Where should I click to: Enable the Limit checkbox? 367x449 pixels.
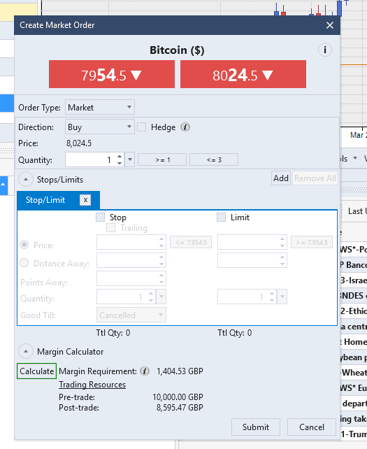222,218
